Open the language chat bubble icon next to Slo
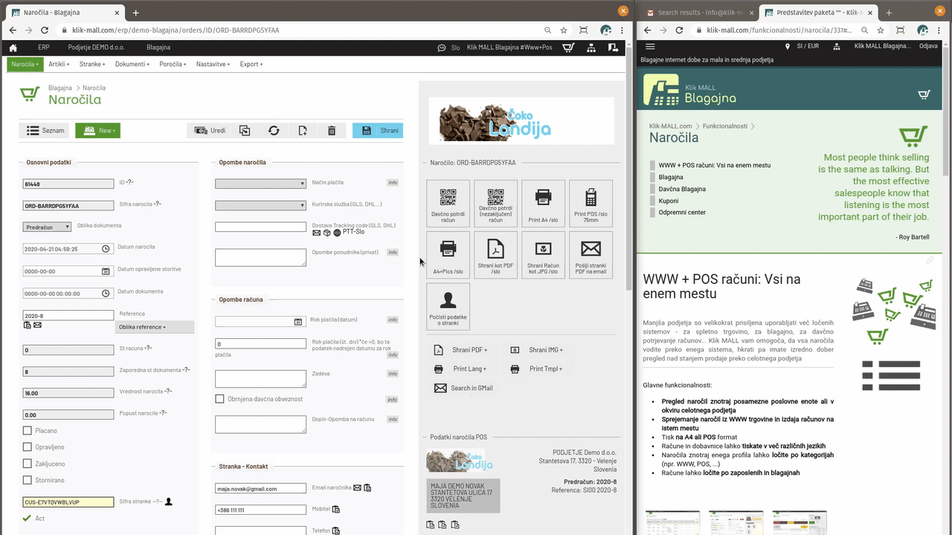Image resolution: width=952 pixels, height=535 pixels. coord(442,48)
